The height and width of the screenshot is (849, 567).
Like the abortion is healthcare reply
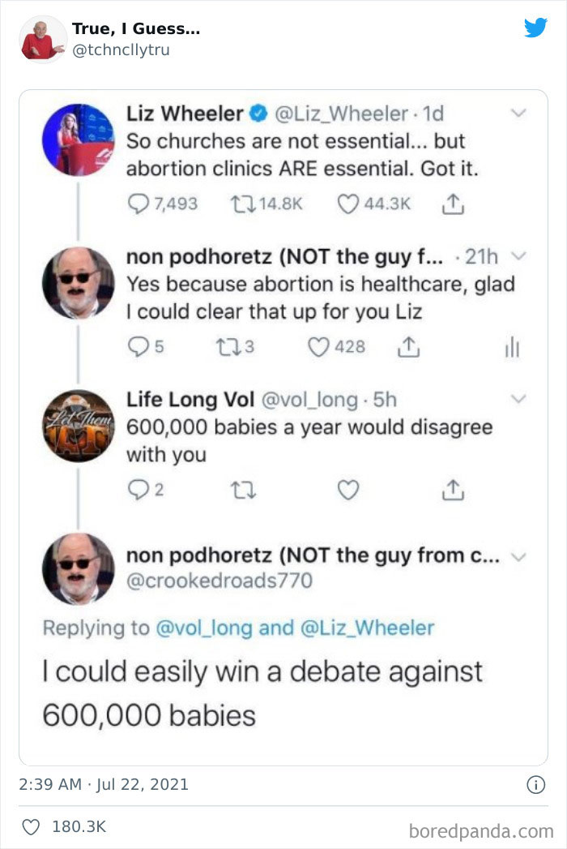[x=318, y=347]
